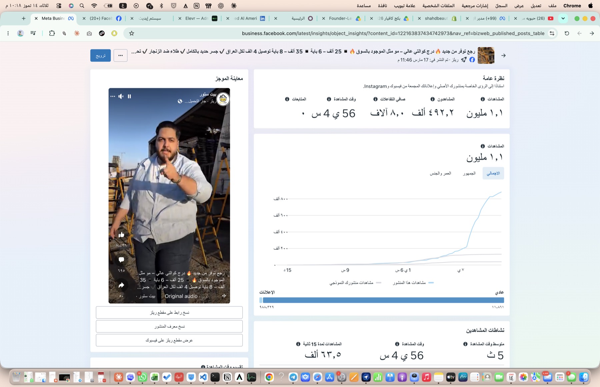Show info icon beside chart المشاهدات title

[483, 146]
